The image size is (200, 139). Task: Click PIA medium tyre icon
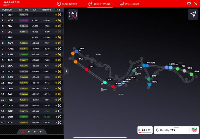pos(60,26)
